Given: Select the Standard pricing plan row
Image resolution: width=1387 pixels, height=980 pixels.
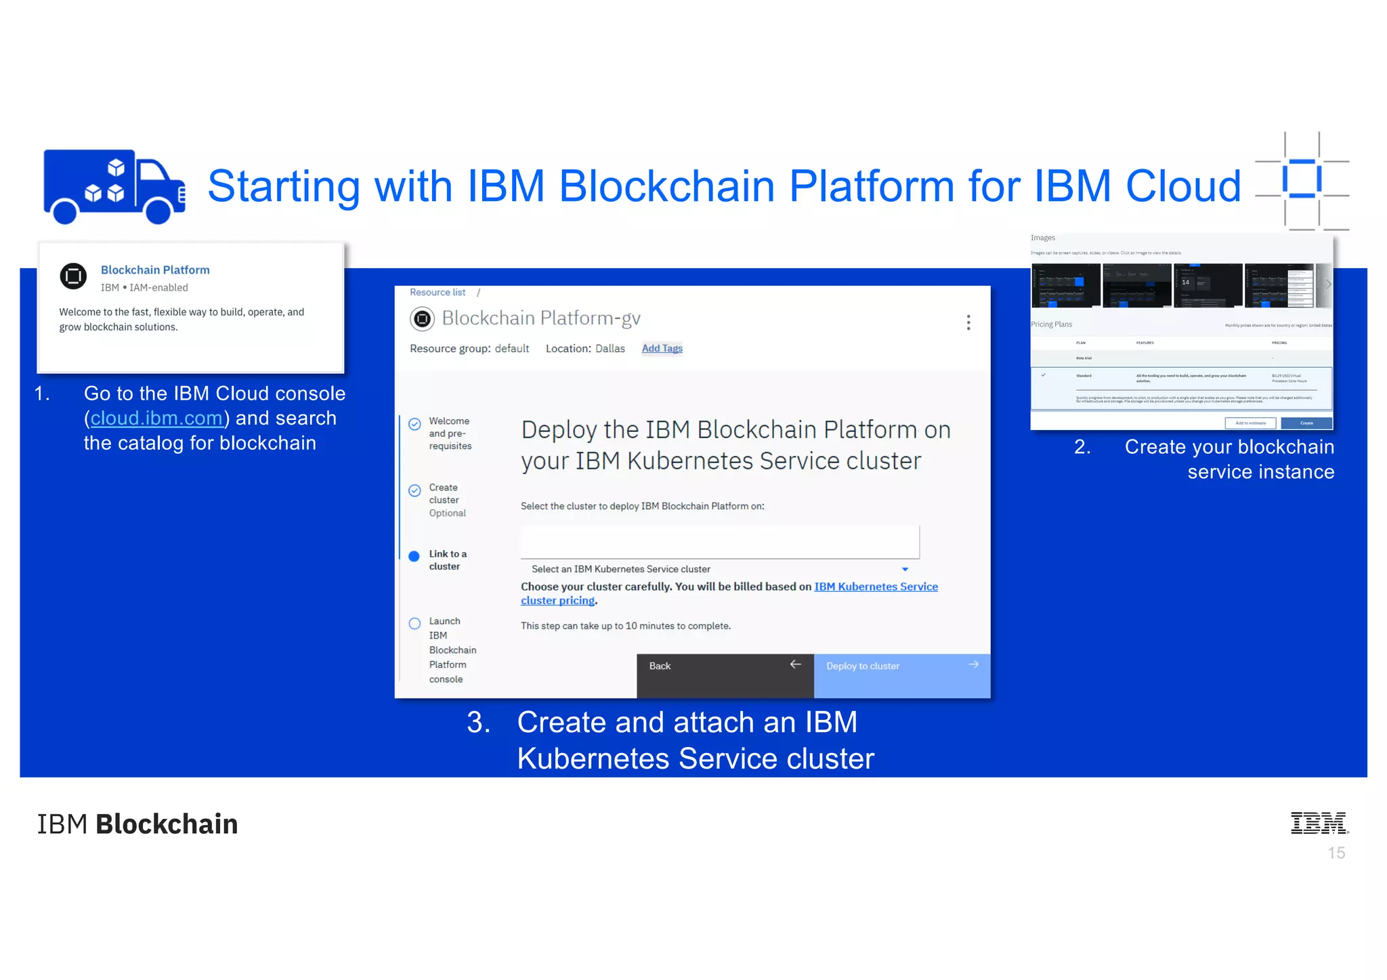Looking at the screenshot, I should click(1181, 388).
